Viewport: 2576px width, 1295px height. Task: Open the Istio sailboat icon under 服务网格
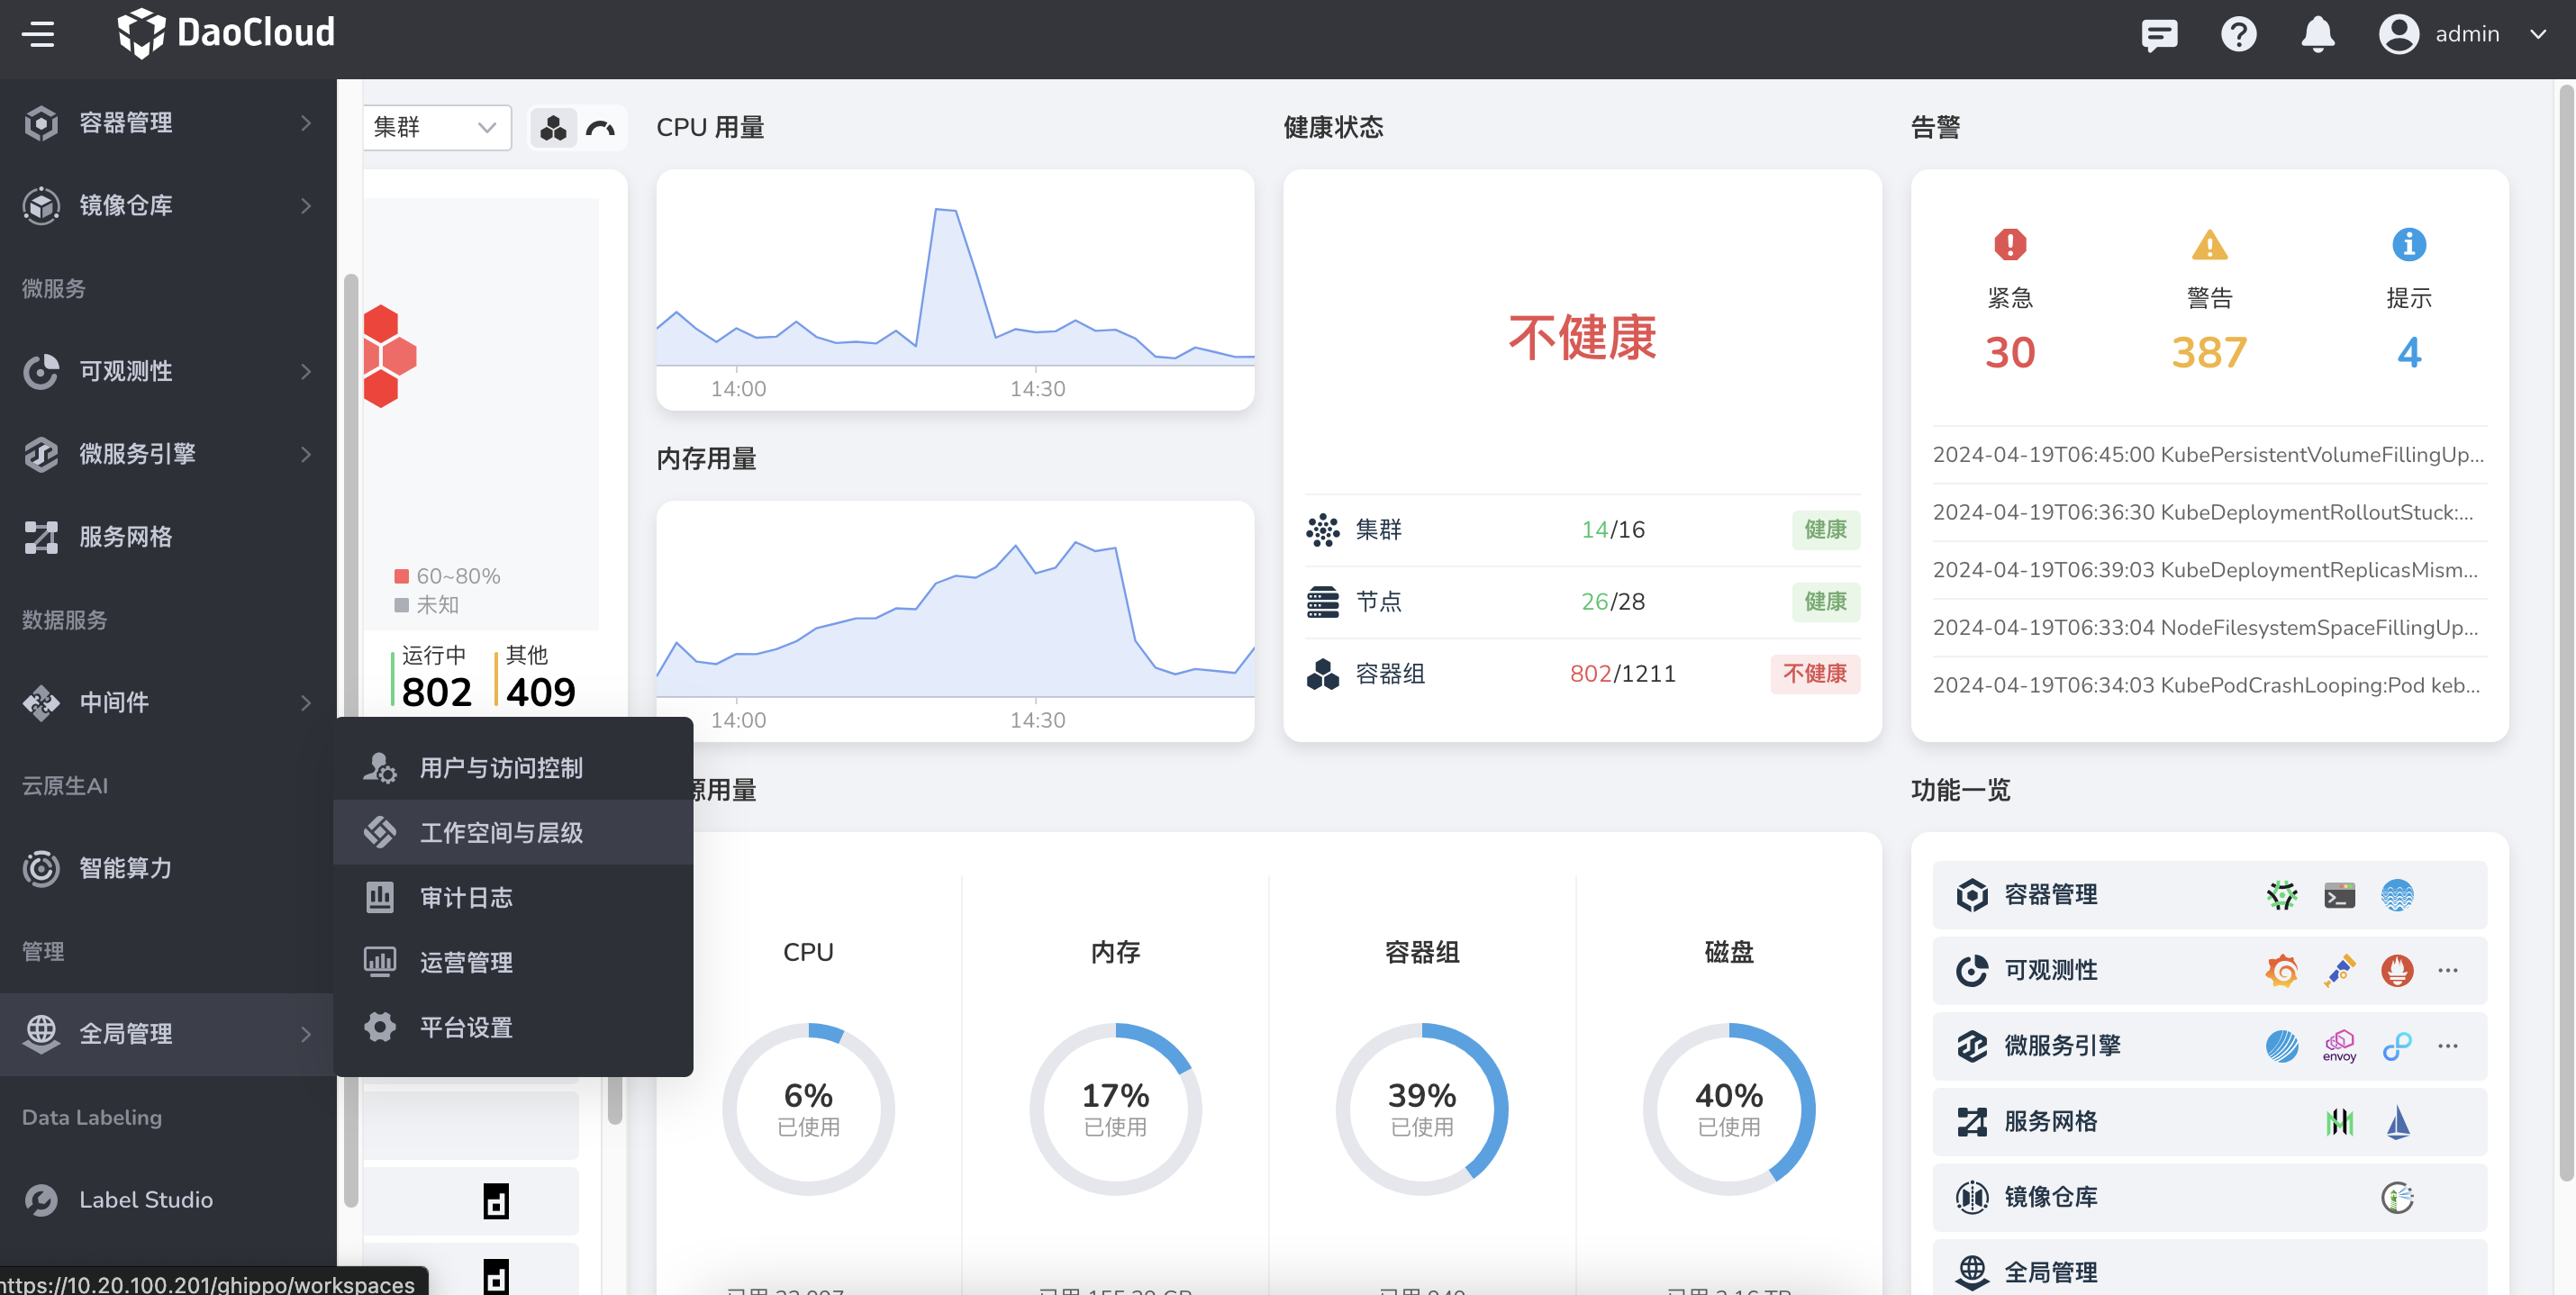point(2397,1121)
